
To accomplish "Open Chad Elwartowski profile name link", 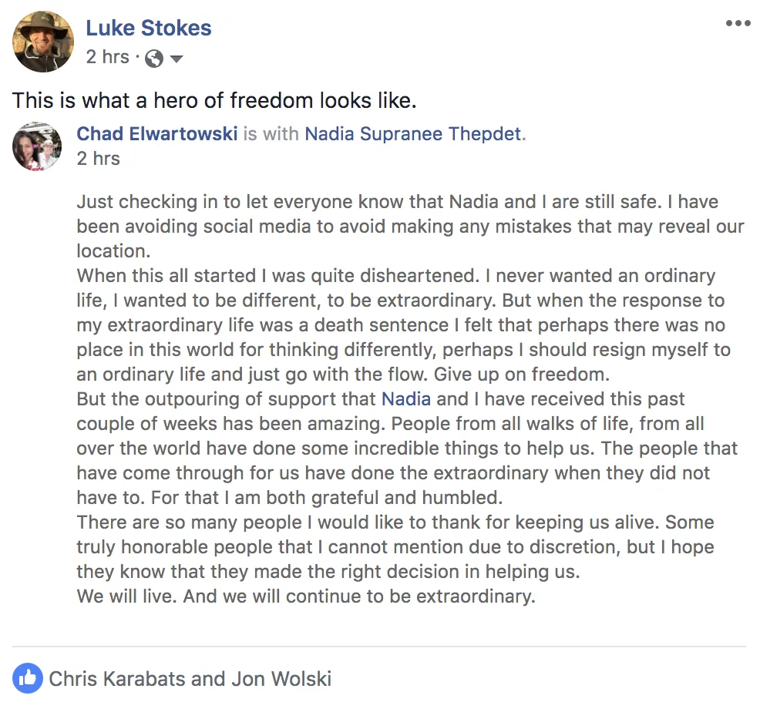I will 157,134.
